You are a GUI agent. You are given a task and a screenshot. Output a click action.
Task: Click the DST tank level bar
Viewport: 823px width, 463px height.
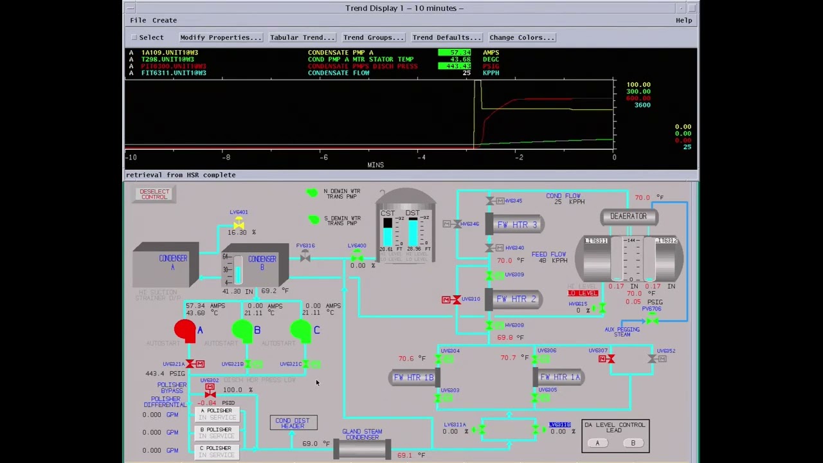(x=413, y=233)
